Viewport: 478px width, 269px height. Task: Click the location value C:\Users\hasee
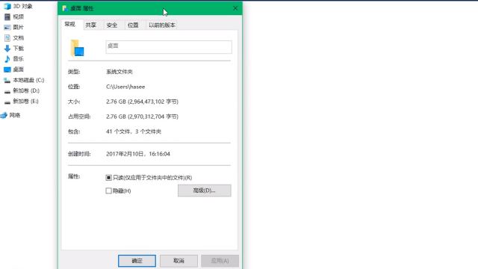(125, 87)
